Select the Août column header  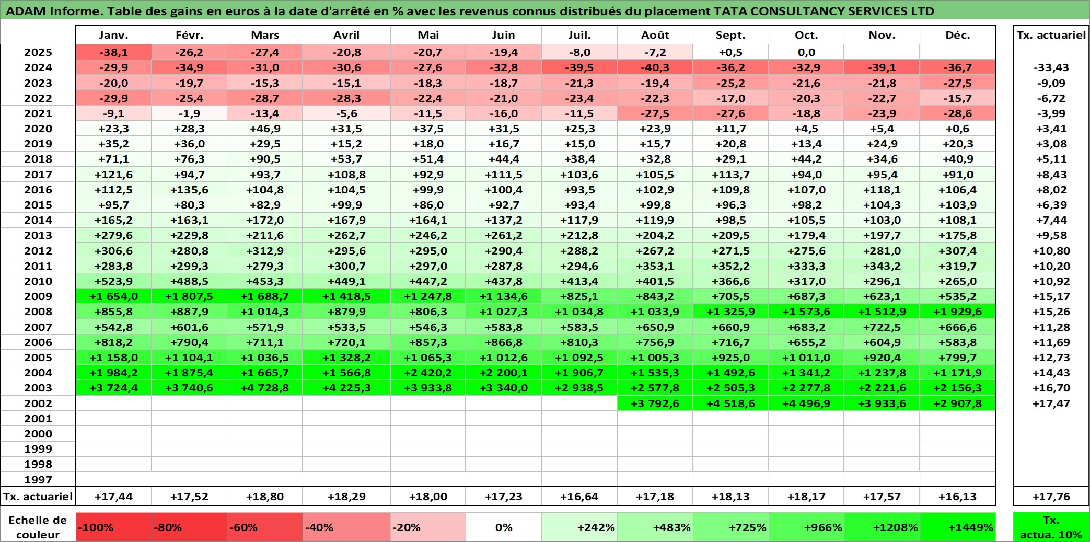[x=655, y=35]
